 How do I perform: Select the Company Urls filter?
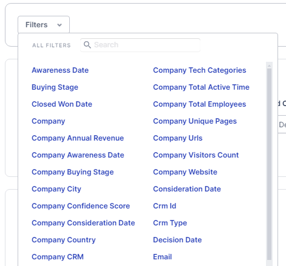point(178,138)
